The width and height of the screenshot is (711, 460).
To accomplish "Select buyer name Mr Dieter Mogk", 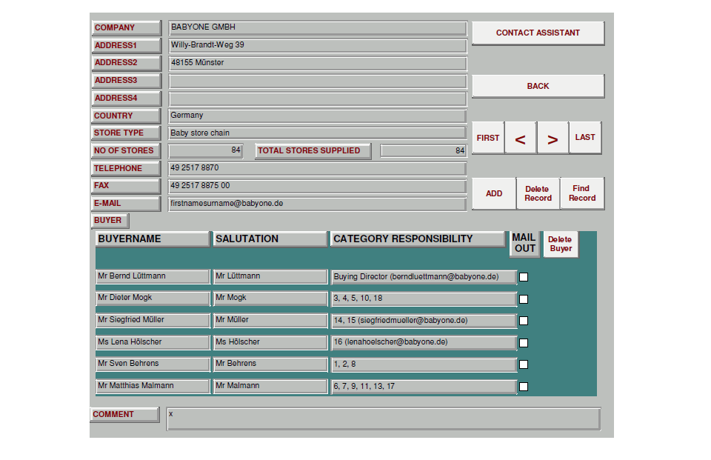I will [153, 299].
